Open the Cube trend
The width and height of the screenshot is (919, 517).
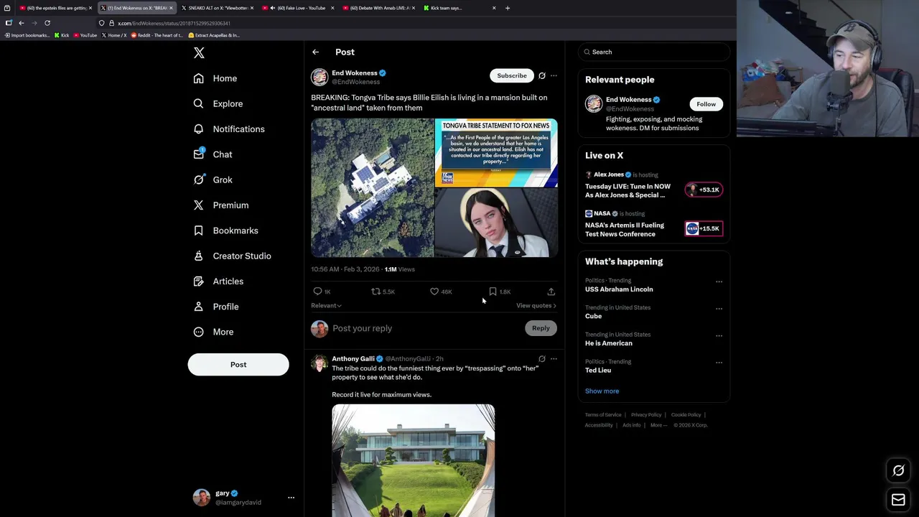click(x=593, y=316)
